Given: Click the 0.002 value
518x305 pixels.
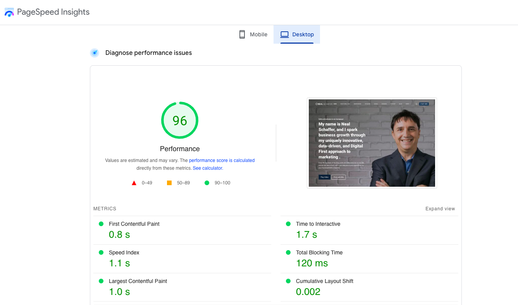Looking at the screenshot, I should tap(308, 292).
